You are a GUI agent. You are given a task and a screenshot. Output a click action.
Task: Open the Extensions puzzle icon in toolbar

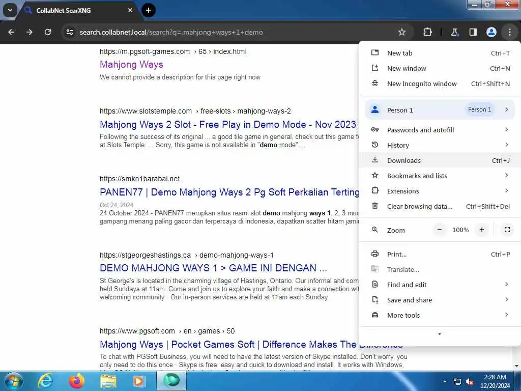[427, 32]
